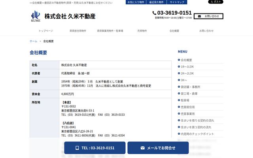Viewport: 253px width, 158px height.
Task: Click the TEL: 03-3619-0151 floating button
Action: pos(95,148)
